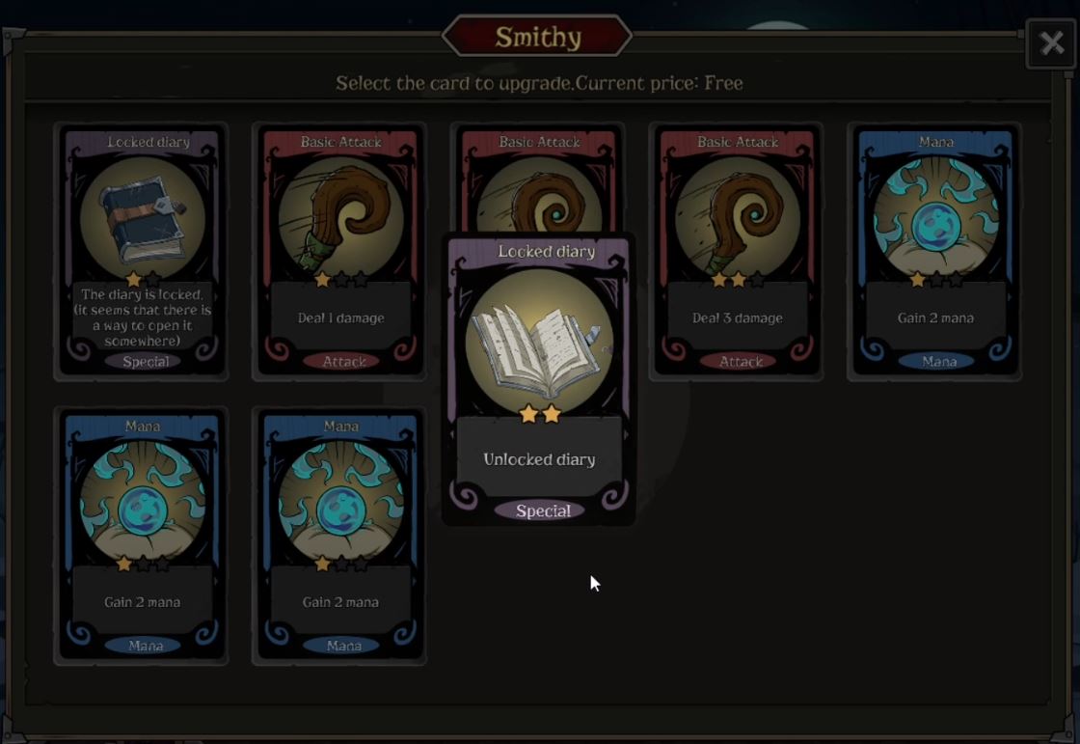Viewport: 1080px width, 744px height.
Task: Close the Smithy window with X
Action: pos(1051,43)
